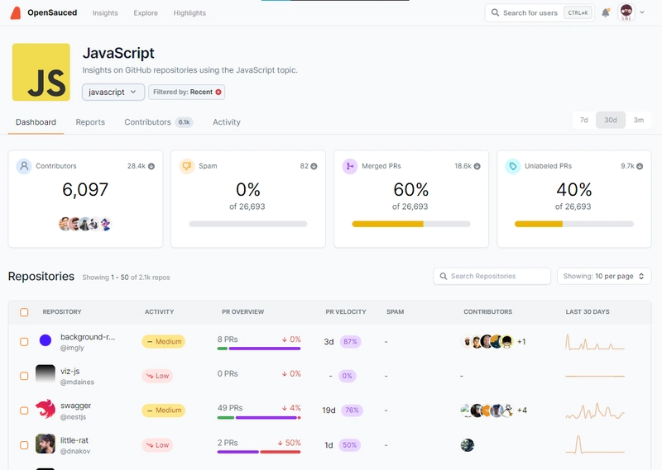The width and height of the screenshot is (662, 470).
Task: Click the magnifier icon in Search Repositories
Action: point(444,276)
